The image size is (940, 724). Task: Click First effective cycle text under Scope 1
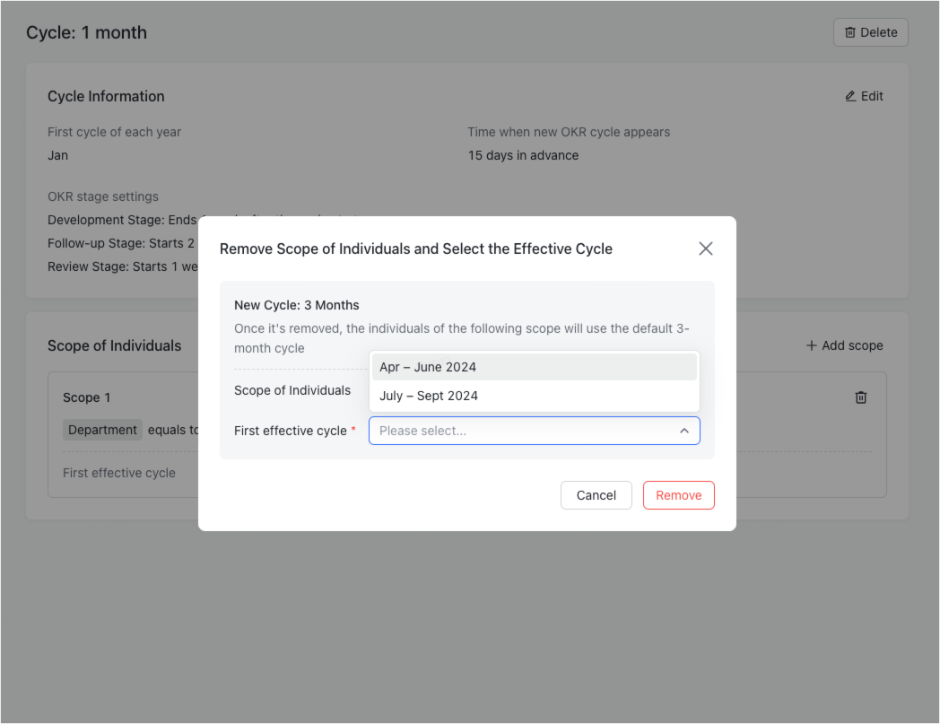coord(119,474)
